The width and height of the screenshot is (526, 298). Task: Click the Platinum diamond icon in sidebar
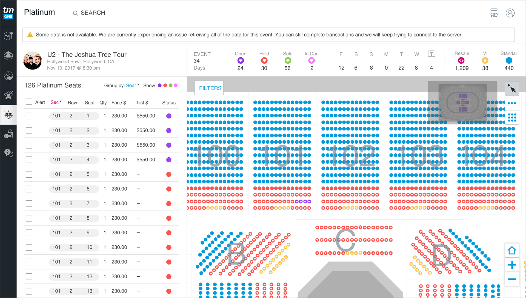pyautogui.click(x=8, y=115)
